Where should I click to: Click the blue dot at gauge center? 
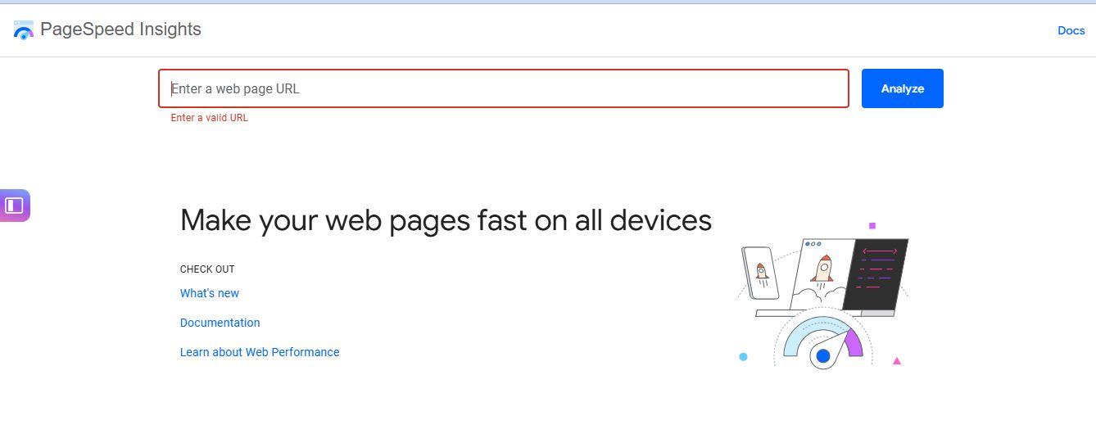[823, 355]
